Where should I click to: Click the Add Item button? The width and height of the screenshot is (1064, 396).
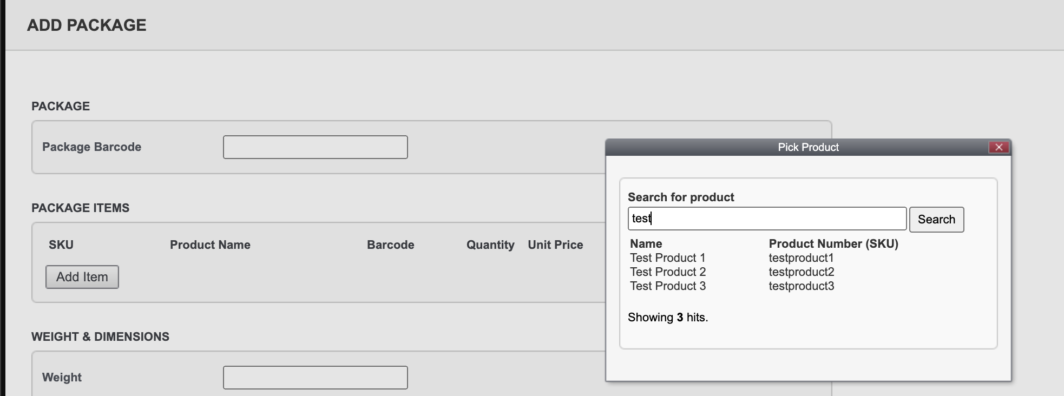(82, 276)
